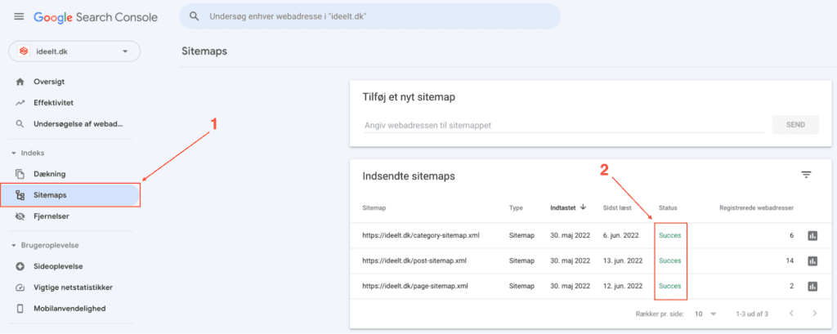Click the search magnifier icon in top bar
The image size is (837, 334).
pos(195,16)
